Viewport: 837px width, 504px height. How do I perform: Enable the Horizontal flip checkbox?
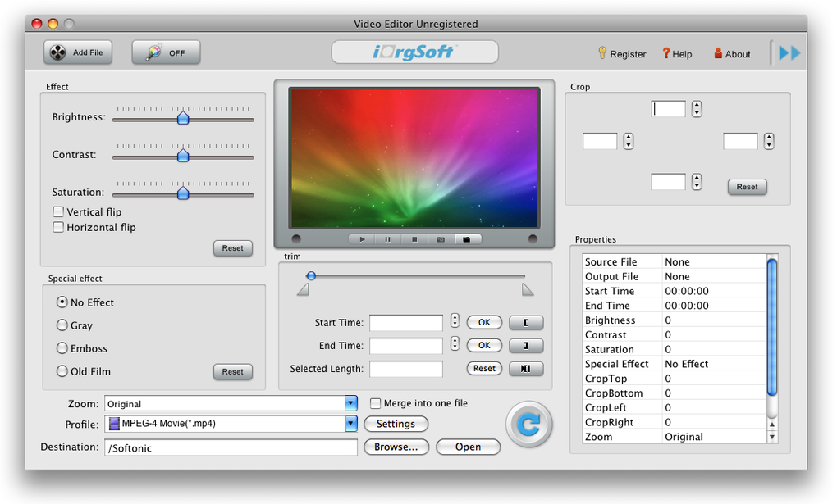(58, 227)
